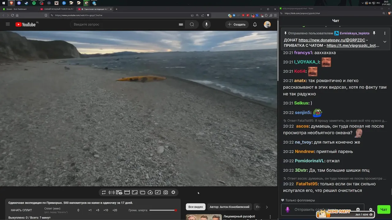Viewport: 392px width, 220px height.
Task: Open Telegram from the taskbar
Action: coord(94,3)
